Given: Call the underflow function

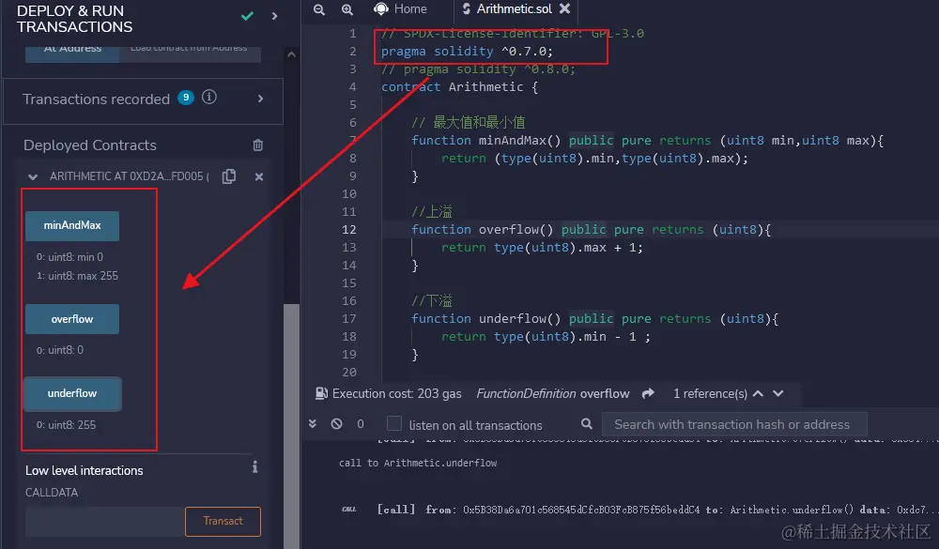Looking at the screenshot, I should point(72,393).
